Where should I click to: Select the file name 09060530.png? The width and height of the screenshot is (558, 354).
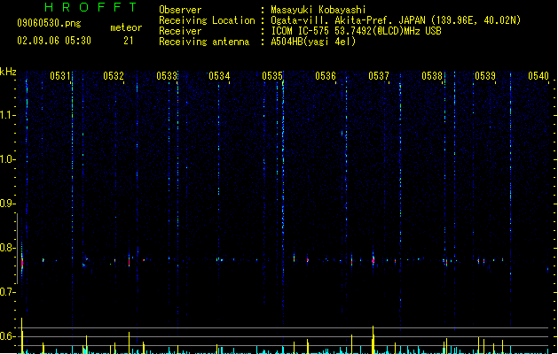pos(49,23)
